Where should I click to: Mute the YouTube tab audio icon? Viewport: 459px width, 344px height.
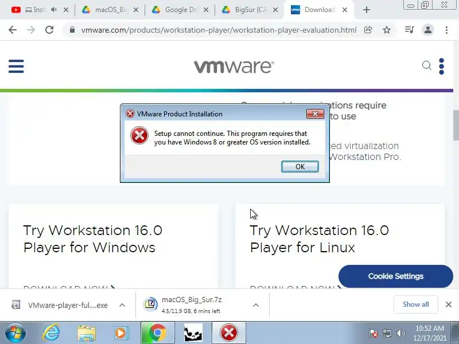click(x=54, y=10)
